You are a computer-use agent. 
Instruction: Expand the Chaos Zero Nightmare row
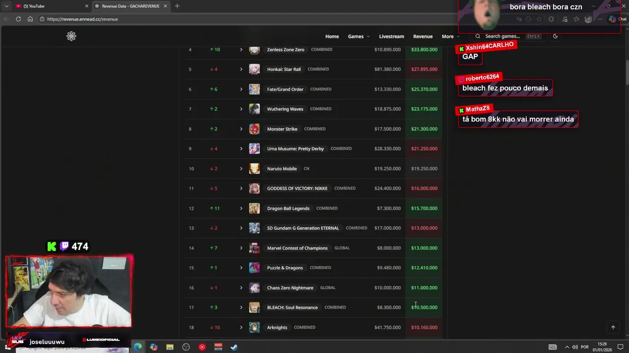[241, 288]
